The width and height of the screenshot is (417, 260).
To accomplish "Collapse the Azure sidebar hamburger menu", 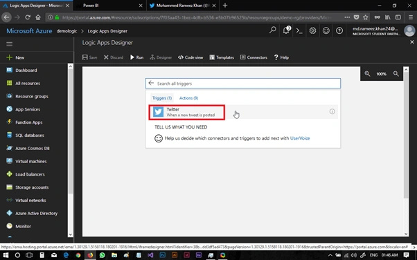I will click(9, 44).
